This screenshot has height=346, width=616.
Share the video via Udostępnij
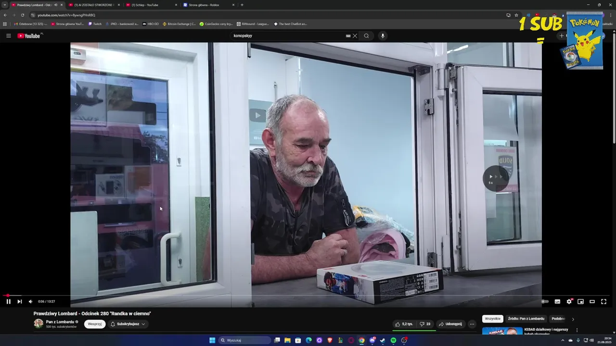click(450, 324)
